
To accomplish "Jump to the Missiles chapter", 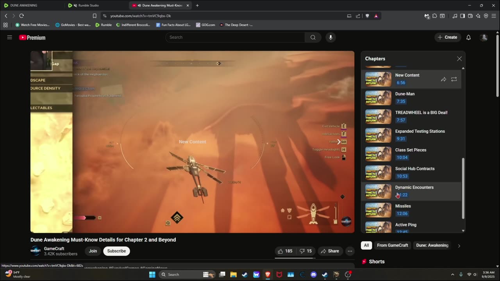I will (411, 210).
